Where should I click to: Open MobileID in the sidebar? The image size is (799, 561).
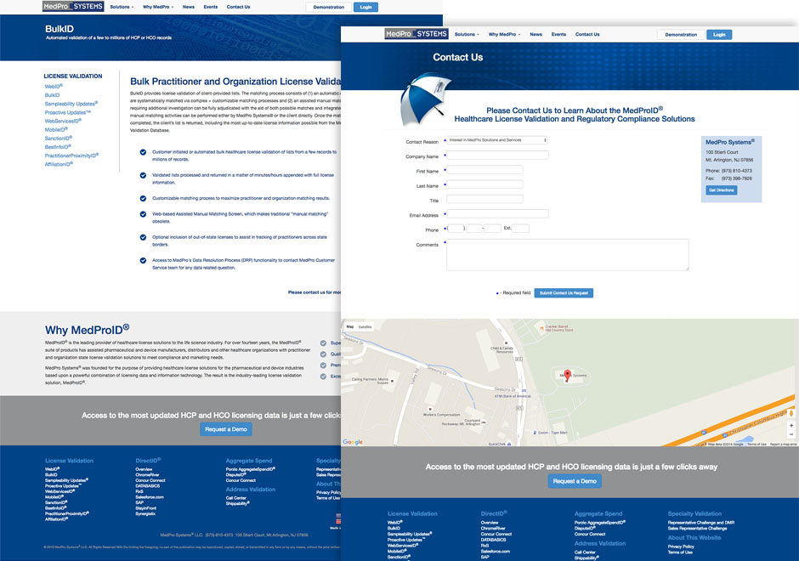[x=56, y=129]
